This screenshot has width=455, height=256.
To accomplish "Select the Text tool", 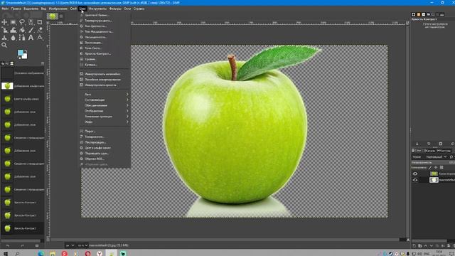I will point(31,38).
